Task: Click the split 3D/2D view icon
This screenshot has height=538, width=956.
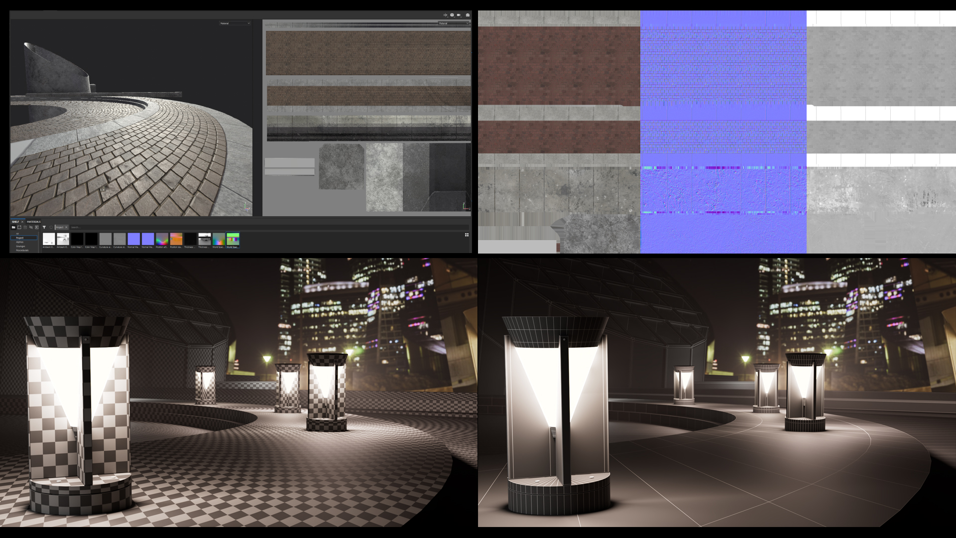Action: pos(445,14)
